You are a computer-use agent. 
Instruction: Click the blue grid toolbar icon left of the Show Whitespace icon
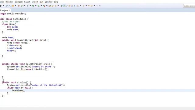[72, 6]
